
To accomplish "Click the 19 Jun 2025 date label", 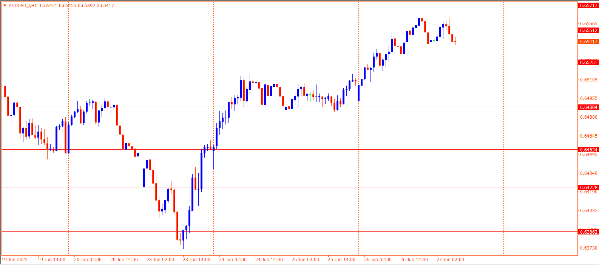I will [x=15, y=259].
